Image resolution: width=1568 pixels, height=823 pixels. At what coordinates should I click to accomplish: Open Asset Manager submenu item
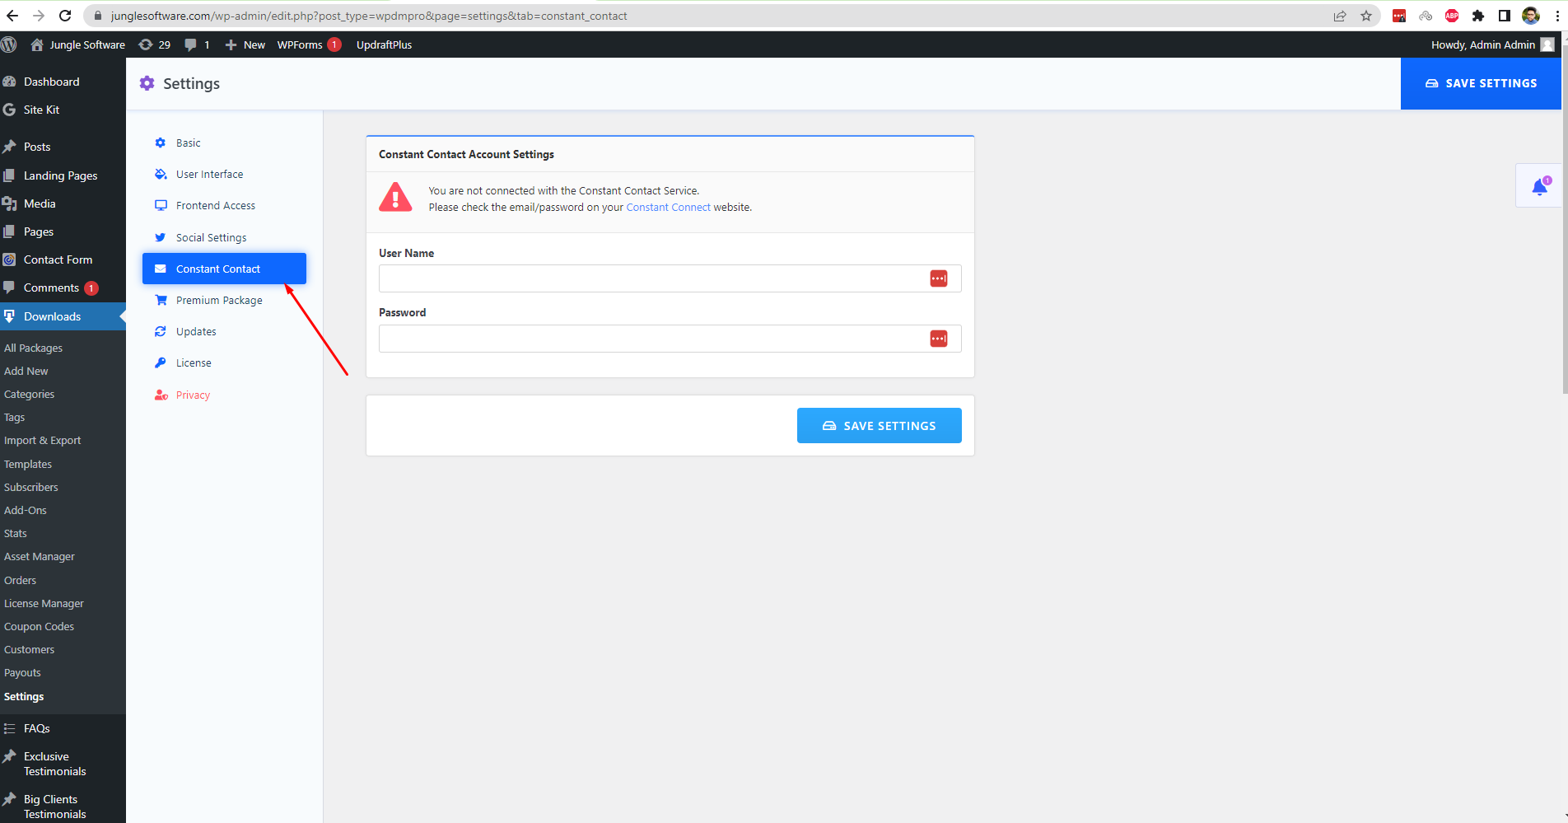pyautogui.click(x=39, y=556)
